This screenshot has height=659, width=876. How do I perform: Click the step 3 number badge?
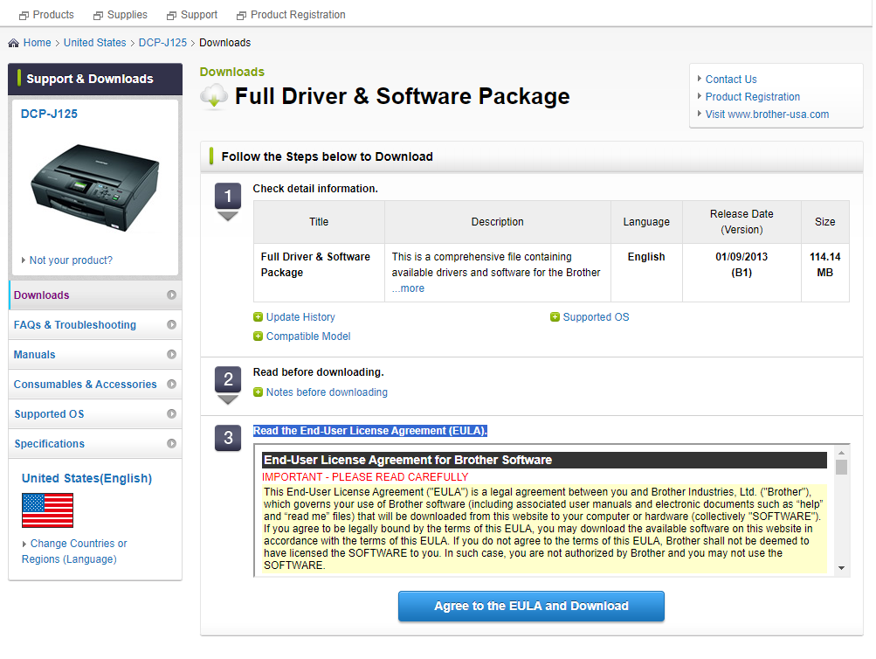click(228, 438)
